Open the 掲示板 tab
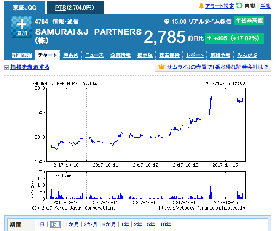Viewport: 276px width, 231px height. [145, 55]
